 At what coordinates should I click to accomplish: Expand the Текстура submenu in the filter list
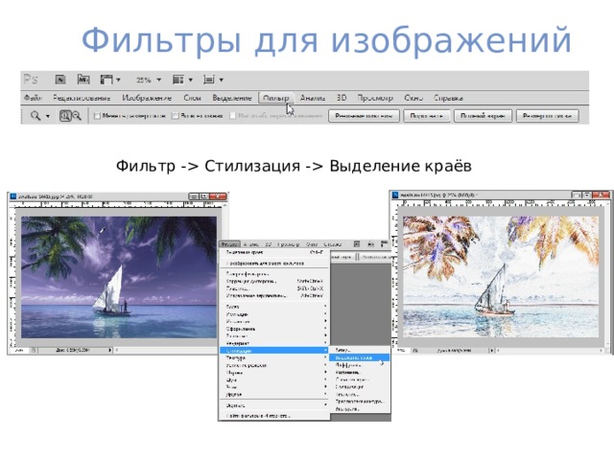coord(274,357)
